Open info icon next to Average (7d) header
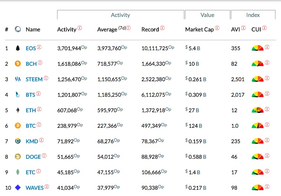 pyautogui.click(x=128, y=28)
